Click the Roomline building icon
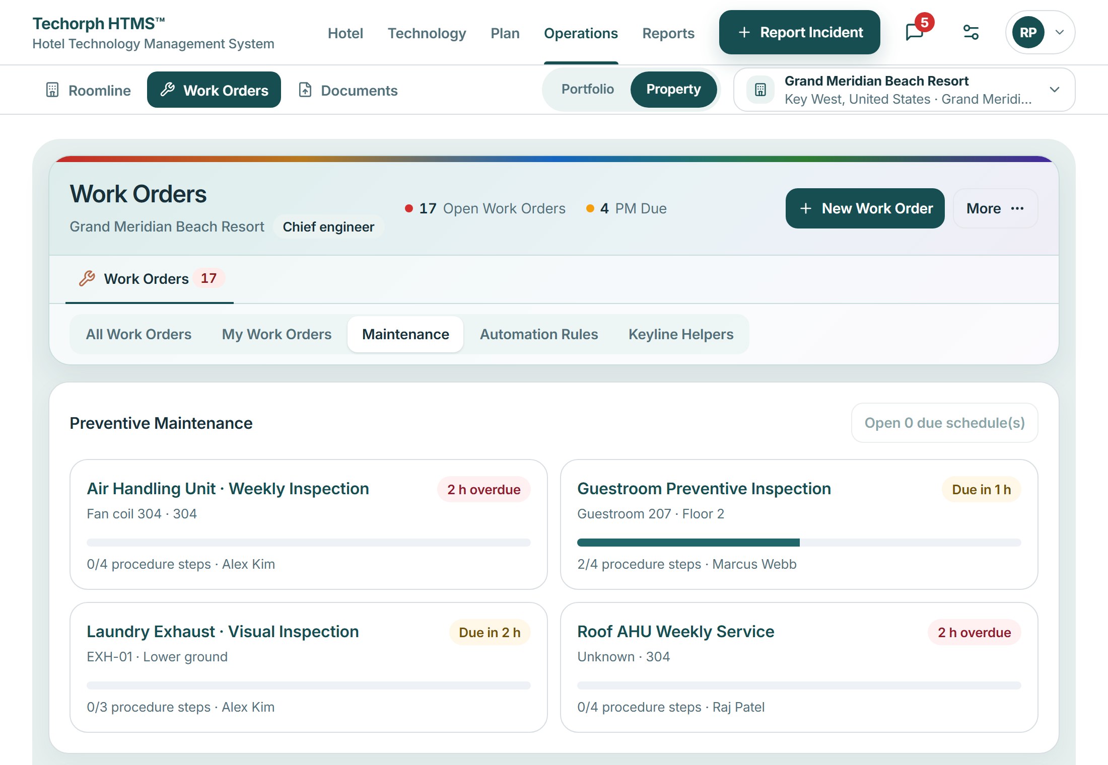This screenshot has width=1108, height=765. pos(52,90)
